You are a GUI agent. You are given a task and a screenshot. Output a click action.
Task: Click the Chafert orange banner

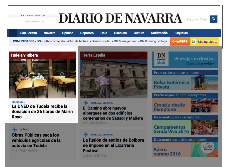[x=180, y=41]
